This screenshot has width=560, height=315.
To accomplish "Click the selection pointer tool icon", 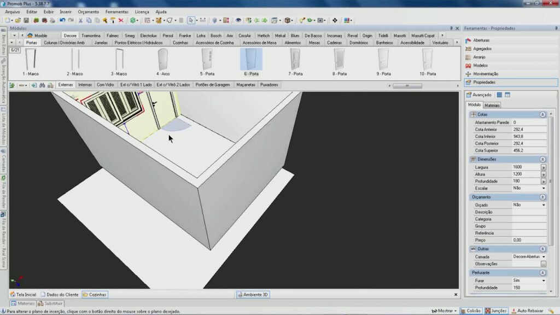I will [191, 20].
